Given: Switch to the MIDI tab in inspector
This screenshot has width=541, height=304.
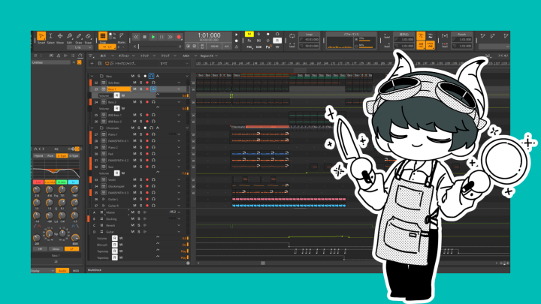Looking at the screenshot, I should point(76,271).
